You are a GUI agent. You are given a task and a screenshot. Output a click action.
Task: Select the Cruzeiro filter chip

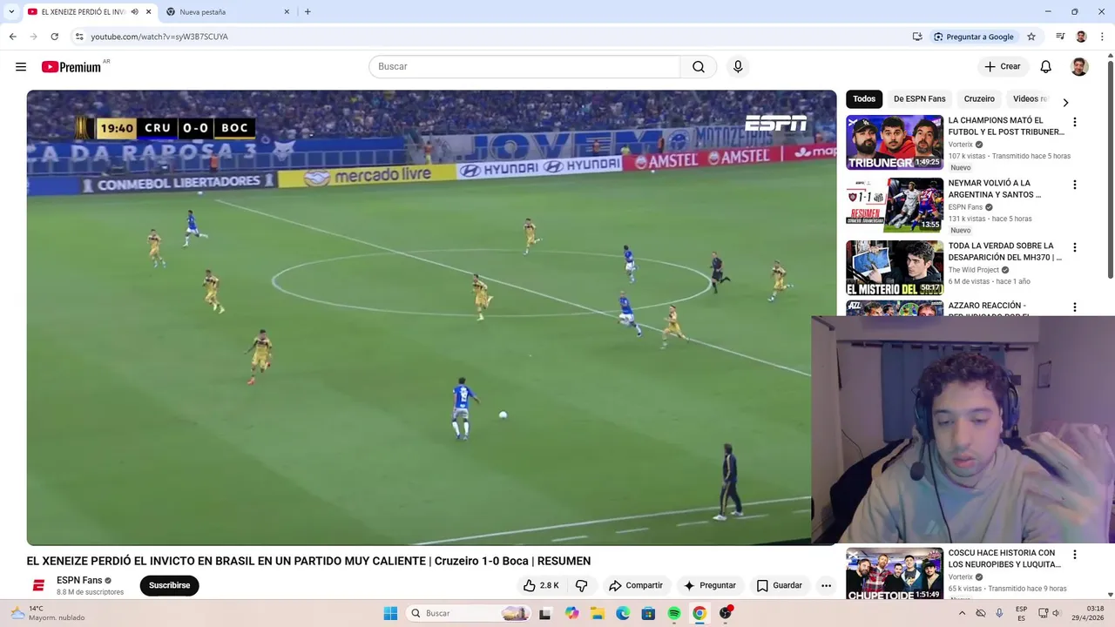(x=979, y=98)
